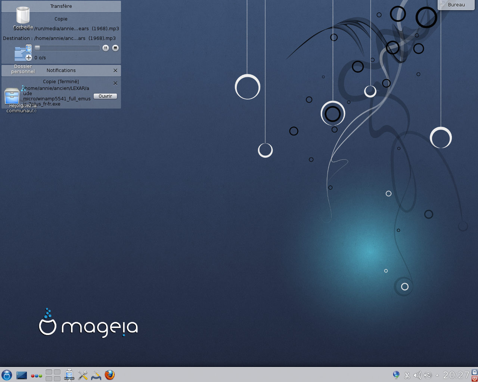Image resolution: width=478 pixels, height=382 pixels.
Task: Open the Activities icon with three colored dots
Action: coord(36,376)
